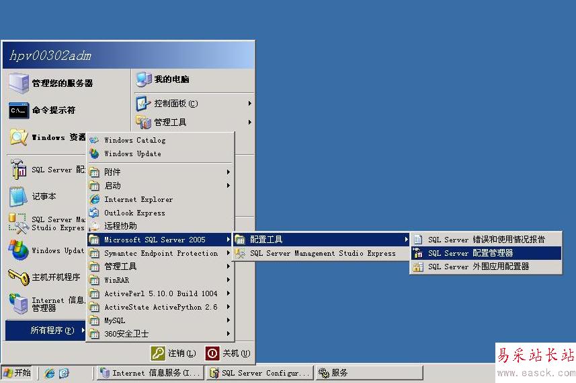Image resolution: width=576 pixels, height=383 pixels.
Task: Expand the ActiveState ActivePython 2.6 arrow
Action: (x=229, y=307)
